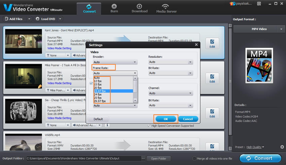Choose 15 fps from frame rate list
Viewport: 286px width, 165px height.
(113, 84)
